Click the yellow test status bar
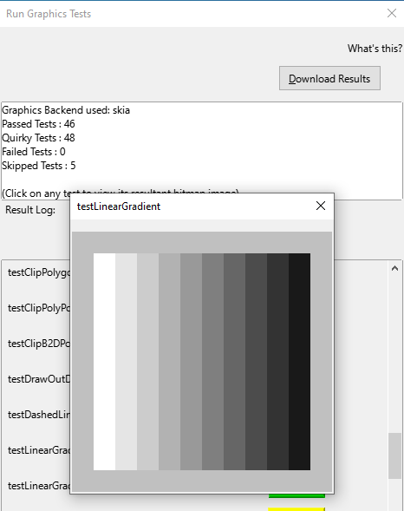 pyautogui.click(x=296, y=509)
